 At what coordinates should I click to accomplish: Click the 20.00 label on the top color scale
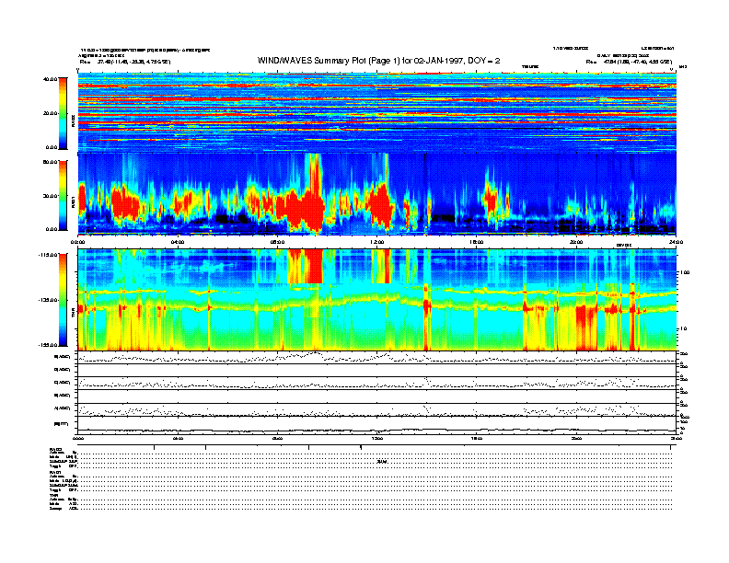click(50, 113)
